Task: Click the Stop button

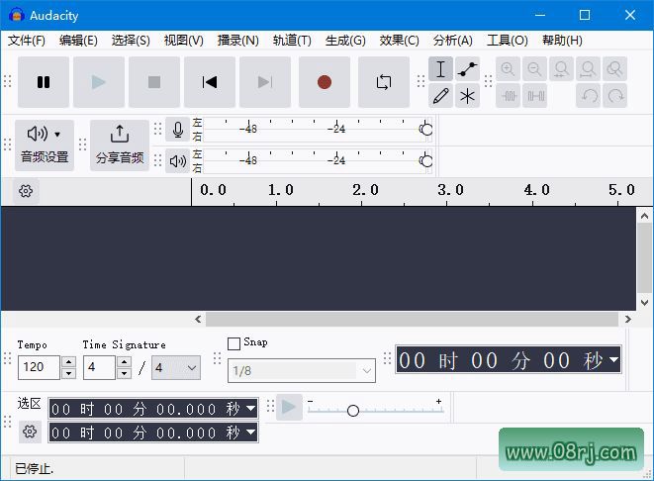Action: (154, 82)
